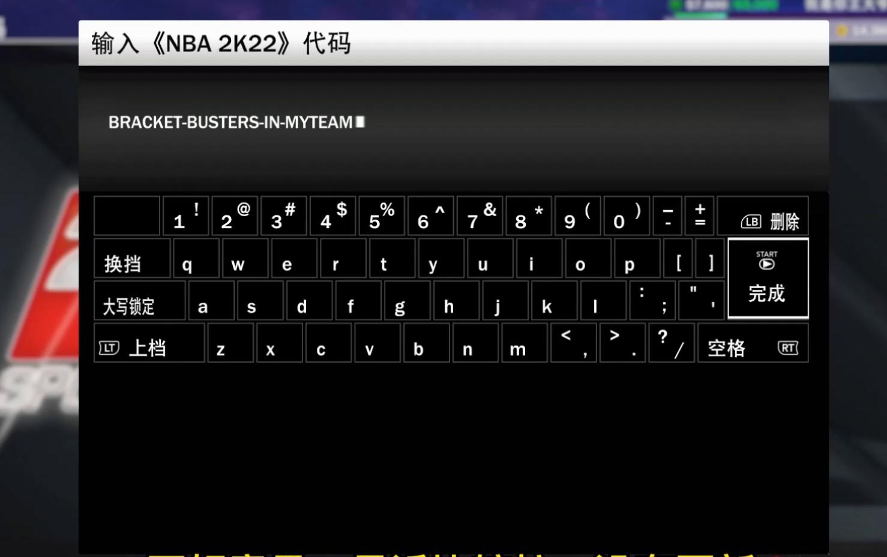Viewport: 887px width, 557px height.
Task: Choose the letter k key
Action: [x=555, y=301]
